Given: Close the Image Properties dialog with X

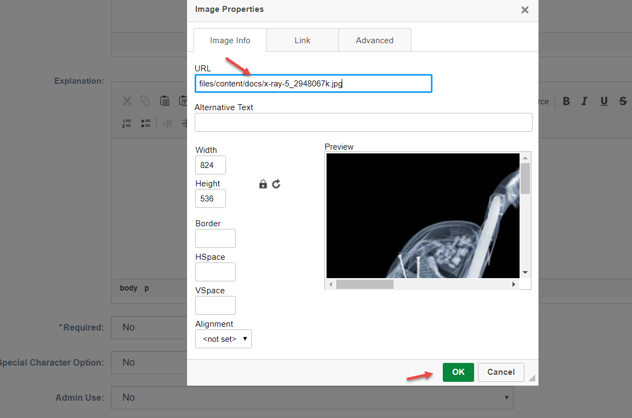Looking at the screenshot, I should [524, 10].
